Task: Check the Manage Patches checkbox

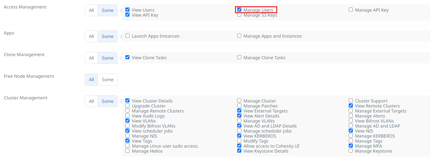Action: point(239,106)
